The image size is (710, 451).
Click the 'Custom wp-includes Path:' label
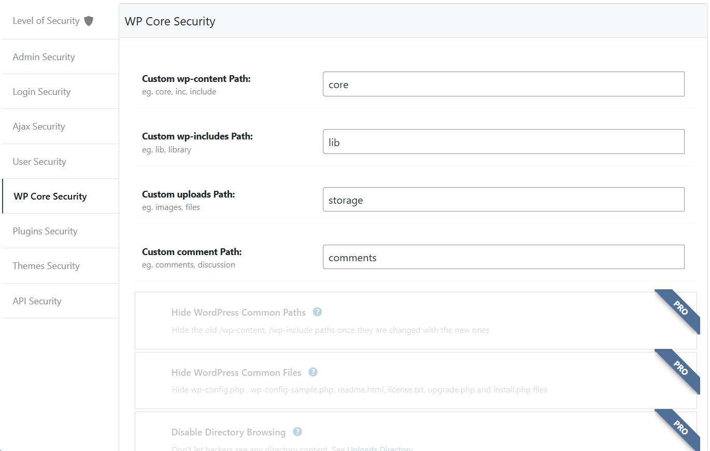(197, 136)
